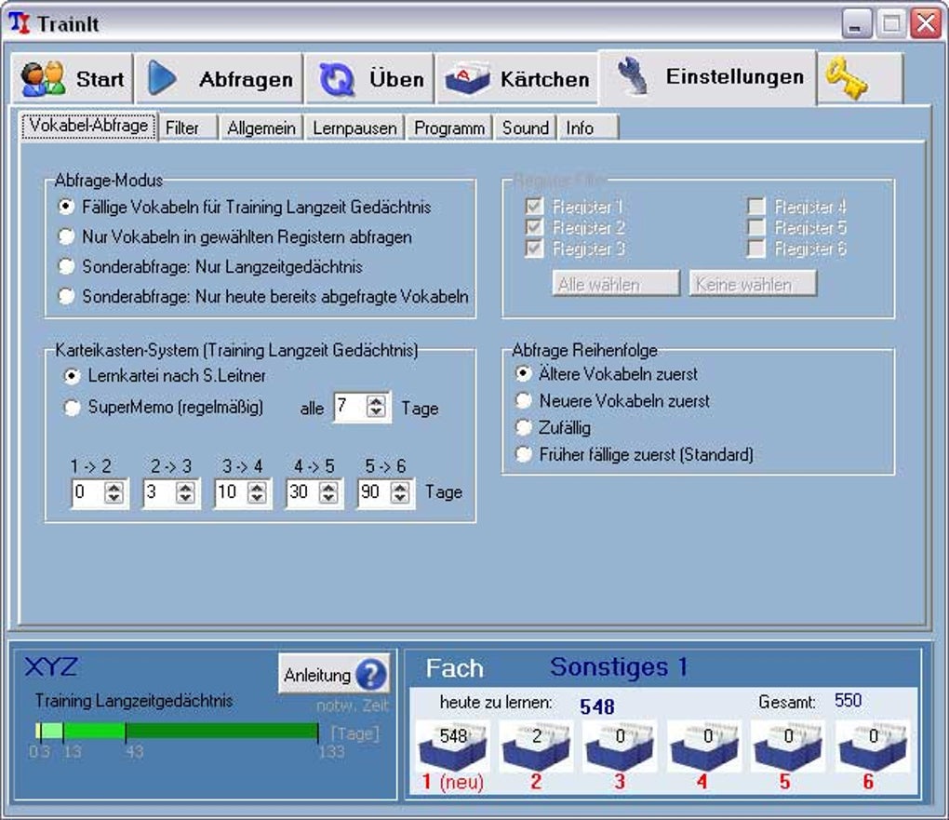Adjust the 2 -> 3 interval spinner arrows
This screenshot has width=949, height=820.
click(185, 492)
